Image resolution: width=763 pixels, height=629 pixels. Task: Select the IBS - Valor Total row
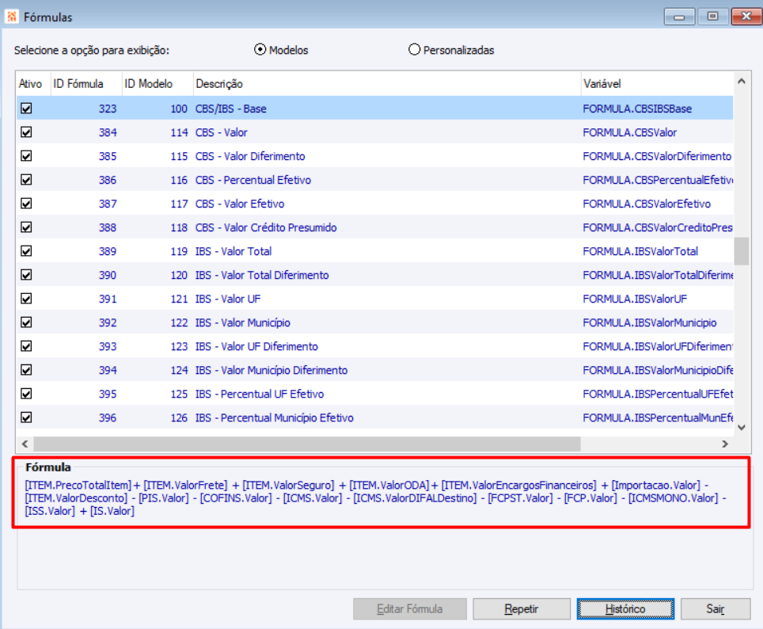click(374, 251)
